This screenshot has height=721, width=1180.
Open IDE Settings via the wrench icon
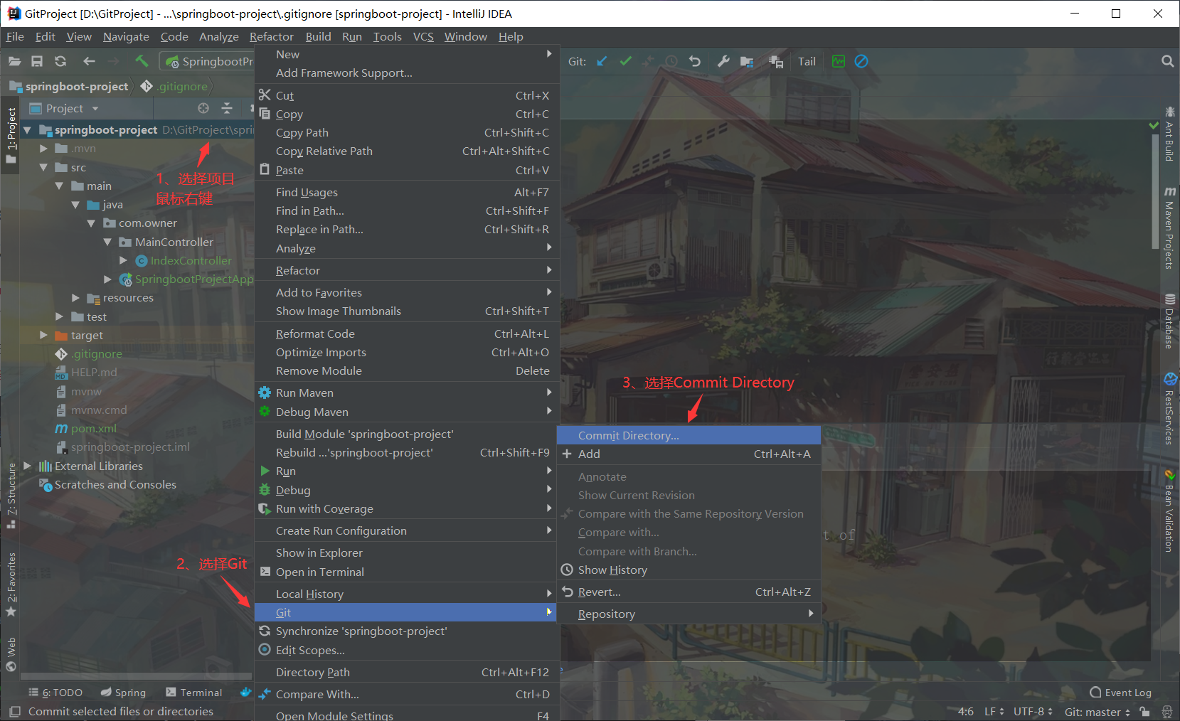(723, 61)
